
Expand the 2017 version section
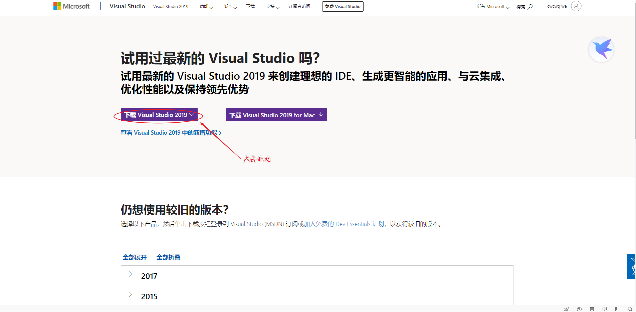click(x=317, y=276)
